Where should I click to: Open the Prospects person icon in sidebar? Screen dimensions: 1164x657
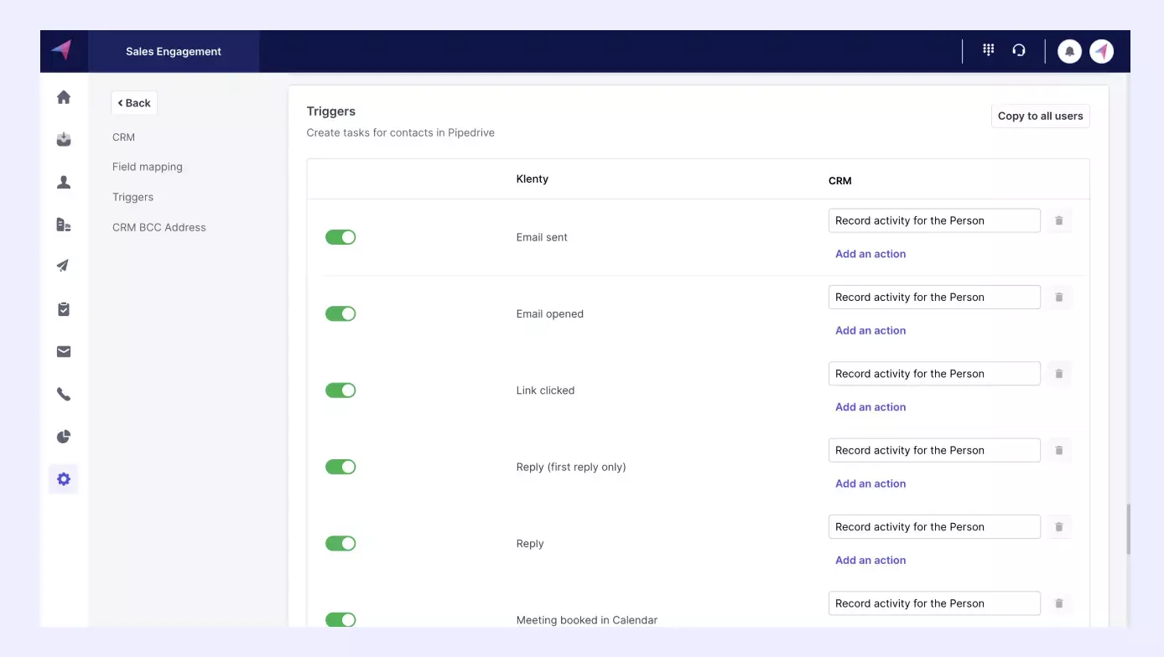click(x=64, y=182)
